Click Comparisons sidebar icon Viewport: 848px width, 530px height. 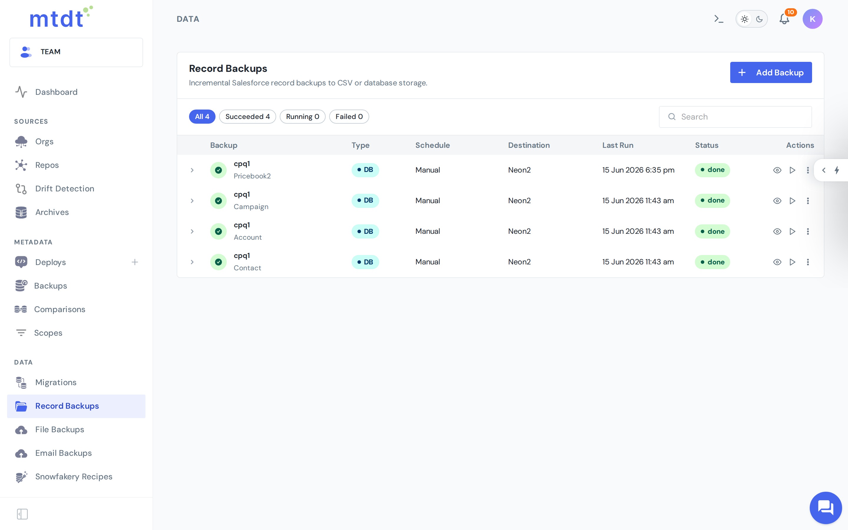pyautogui.click(x=21, y=309)
